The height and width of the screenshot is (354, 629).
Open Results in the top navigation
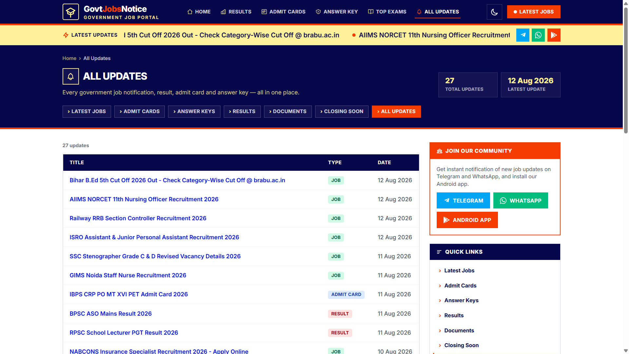click(236, 12)
